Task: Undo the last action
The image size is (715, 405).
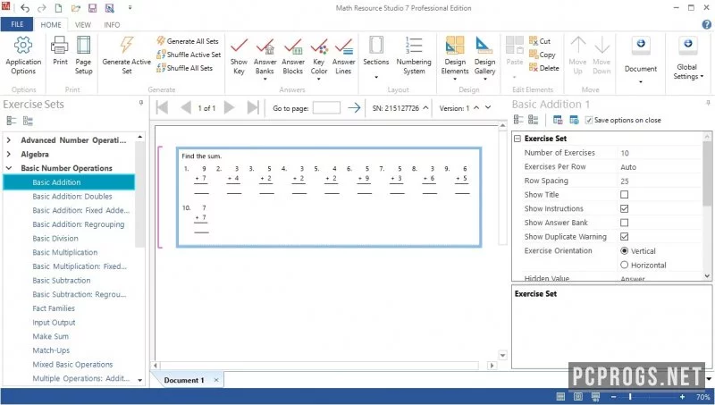Action: coord(25,8)
